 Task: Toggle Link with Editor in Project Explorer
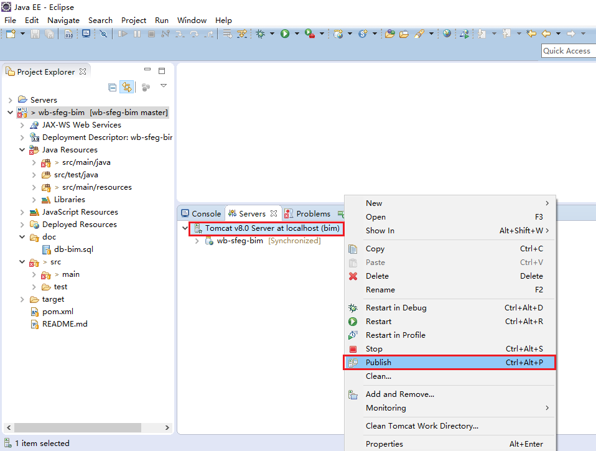[126, 87]
